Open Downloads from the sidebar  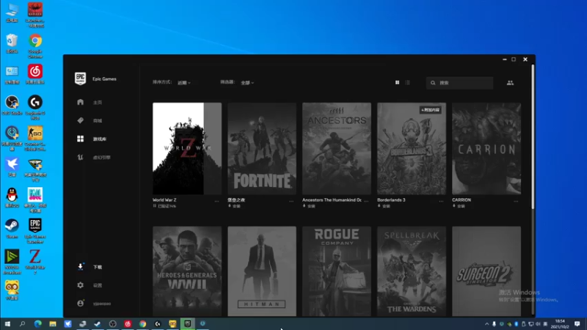click(90, 267)
